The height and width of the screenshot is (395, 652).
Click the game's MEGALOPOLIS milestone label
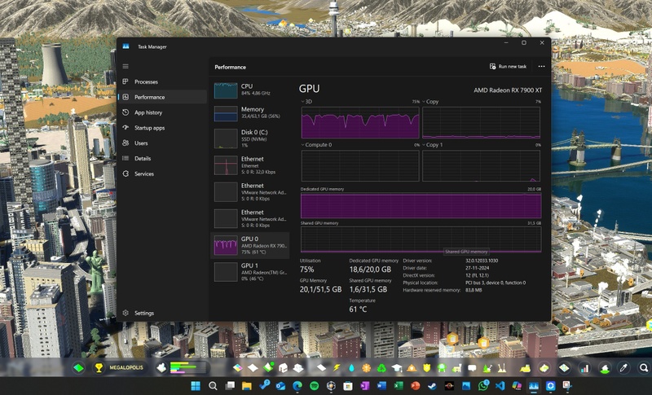[x=126, y=368]
